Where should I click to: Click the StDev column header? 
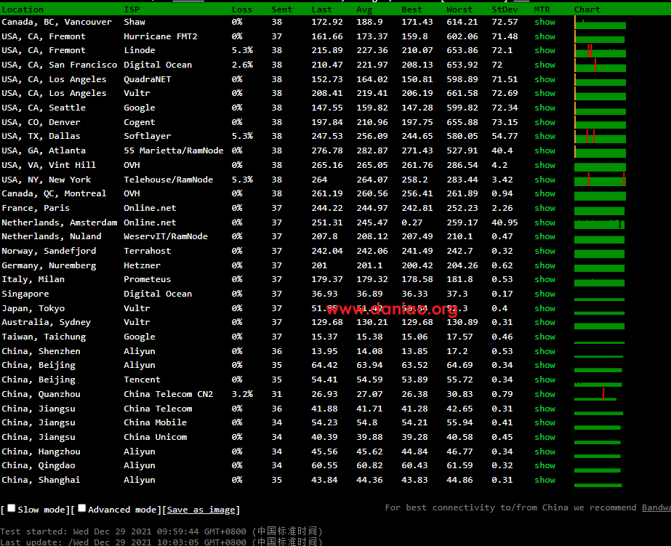tap(505, 9)
